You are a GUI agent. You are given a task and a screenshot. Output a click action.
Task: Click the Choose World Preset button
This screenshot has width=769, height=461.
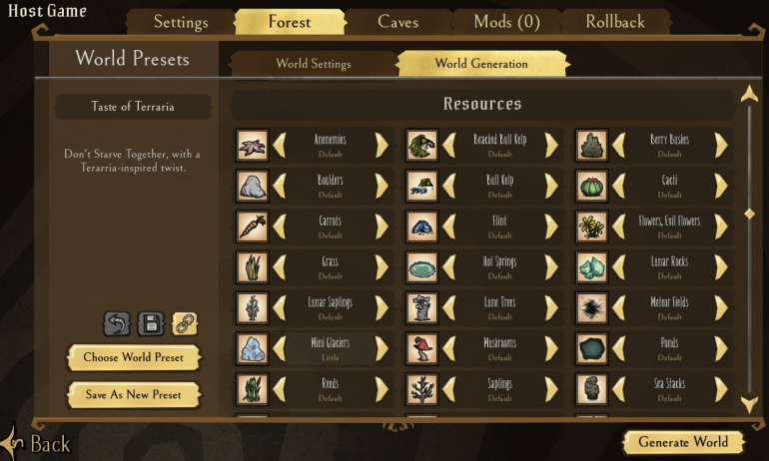134,357
